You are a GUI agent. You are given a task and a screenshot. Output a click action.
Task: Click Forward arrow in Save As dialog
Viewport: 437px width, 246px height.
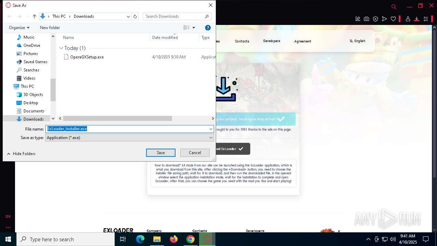click(x=19, y=16)
